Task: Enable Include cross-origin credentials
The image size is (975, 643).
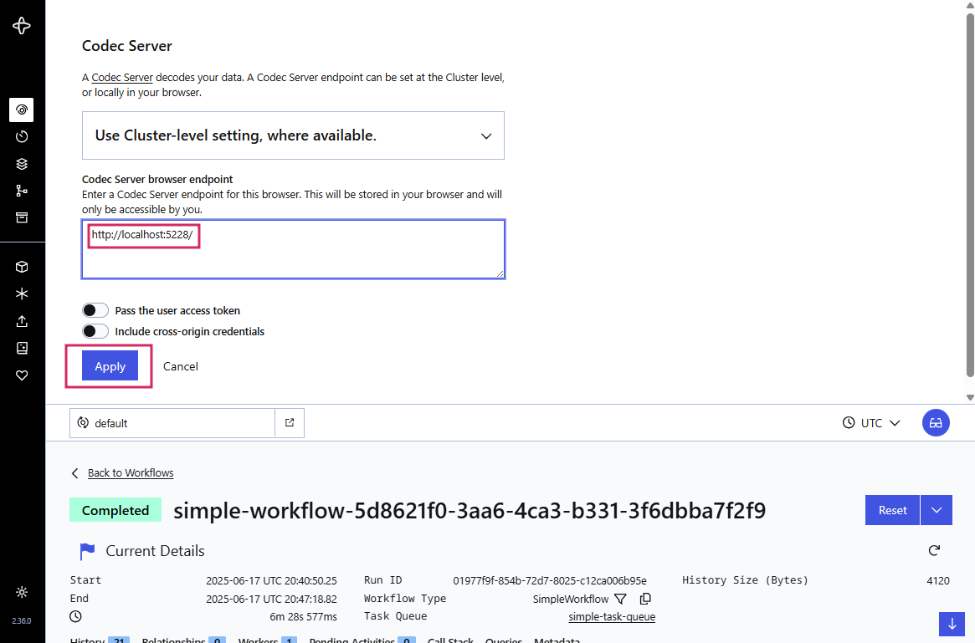Action: (95, 330)
